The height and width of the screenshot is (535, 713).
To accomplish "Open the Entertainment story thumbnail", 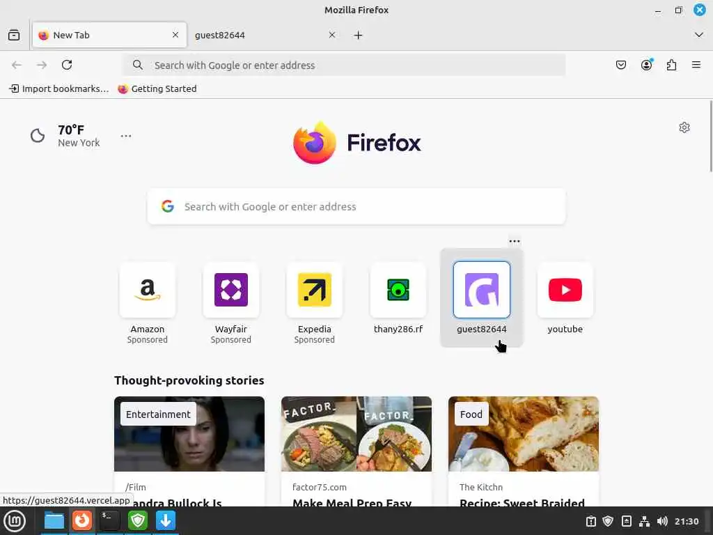I will [x=189, y=433].
